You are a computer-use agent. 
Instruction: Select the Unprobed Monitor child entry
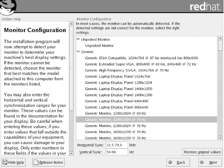pos(147,46)
